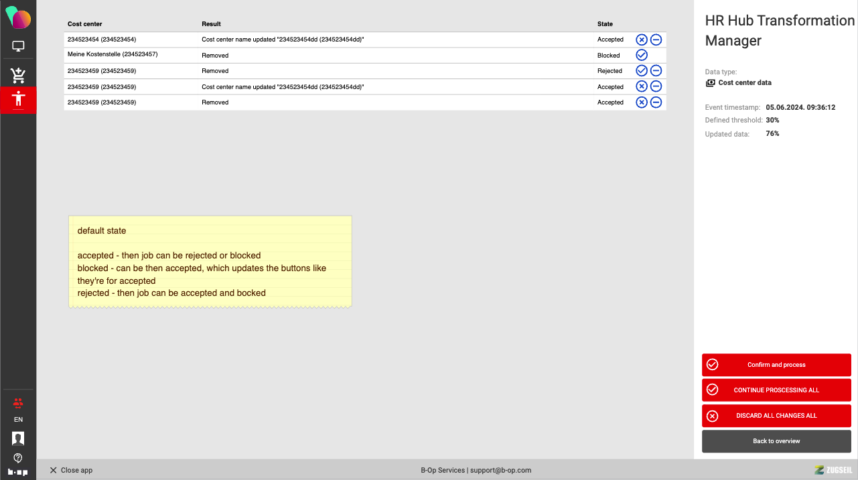The height and width of the screenshot is (480, 858).
Task: Click CONTINUE PROSCESSING ALL button
Action: pyautogui.click(x=776, y=390)
